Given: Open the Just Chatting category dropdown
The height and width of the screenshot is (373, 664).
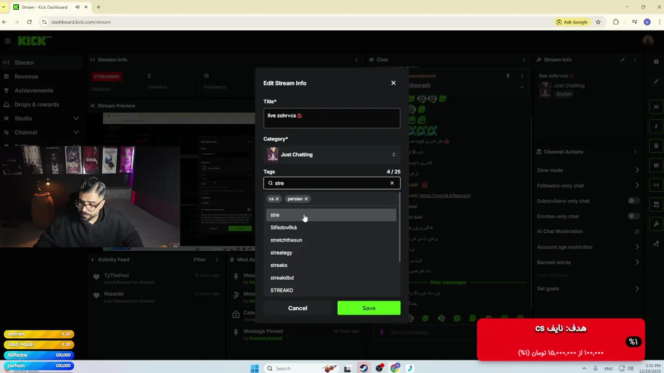Looking at the screenshot, I should pos(331,154).
